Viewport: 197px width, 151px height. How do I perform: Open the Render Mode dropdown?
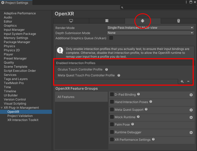point(150,28)
